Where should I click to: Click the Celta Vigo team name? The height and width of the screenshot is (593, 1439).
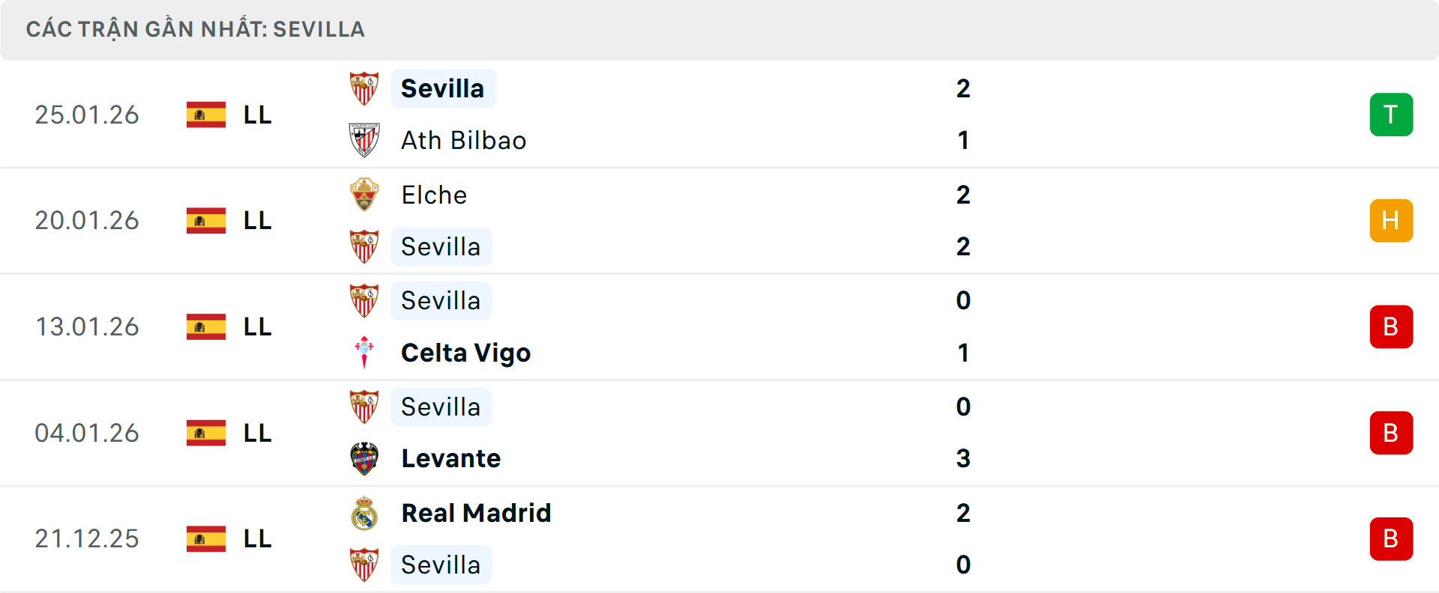(465, 352)
